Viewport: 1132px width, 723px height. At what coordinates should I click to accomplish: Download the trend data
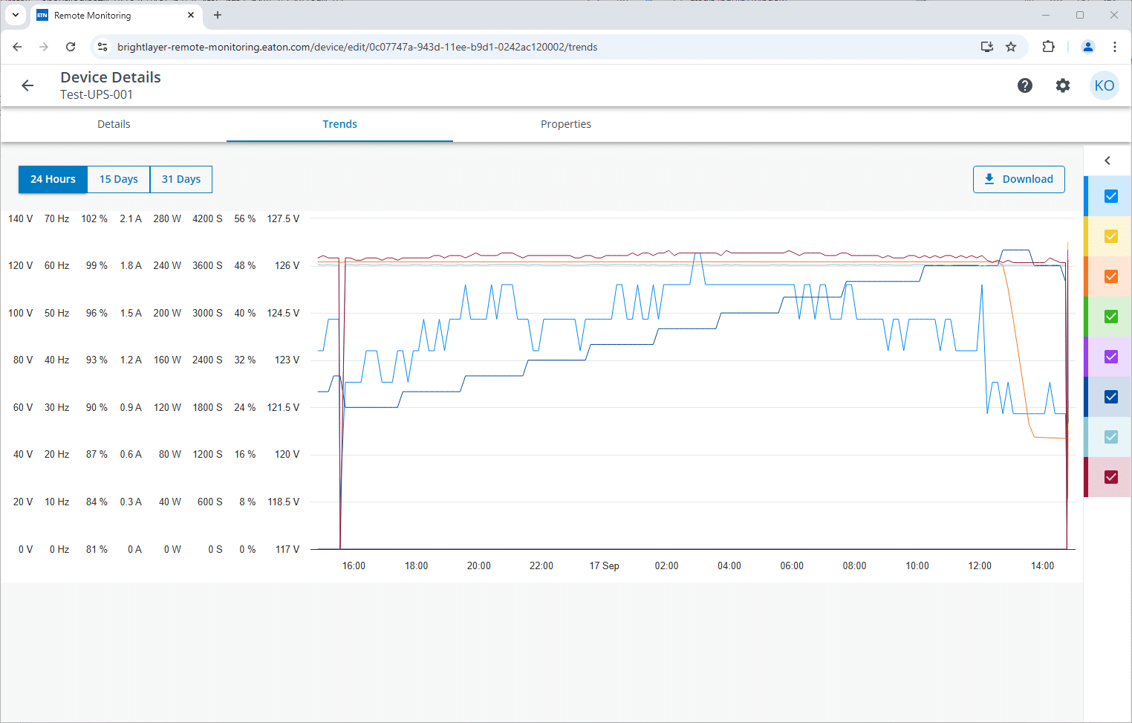click(x=1018, y=179)
